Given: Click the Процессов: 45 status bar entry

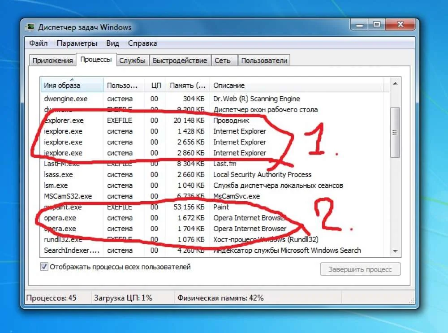Looking at the screenshot, I should coord(51,298).
